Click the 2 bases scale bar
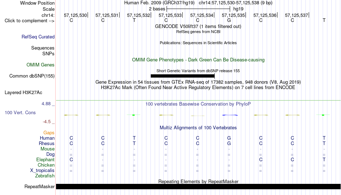341x195 pixels. [x=198, y=9]
